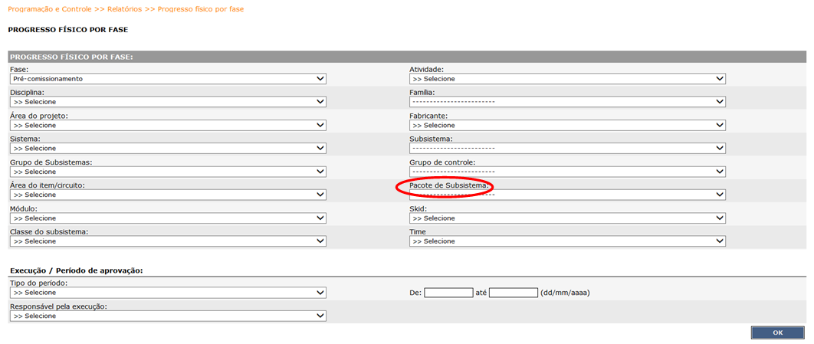Click Progresso físico por fase breadcrumb
This screenshot has height=344, width=814.
click(201, 9)
